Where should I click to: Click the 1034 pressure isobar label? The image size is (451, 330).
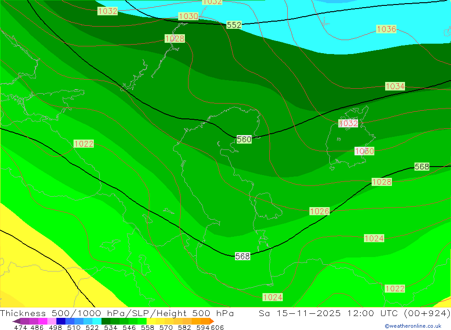(x=395, y=86)
